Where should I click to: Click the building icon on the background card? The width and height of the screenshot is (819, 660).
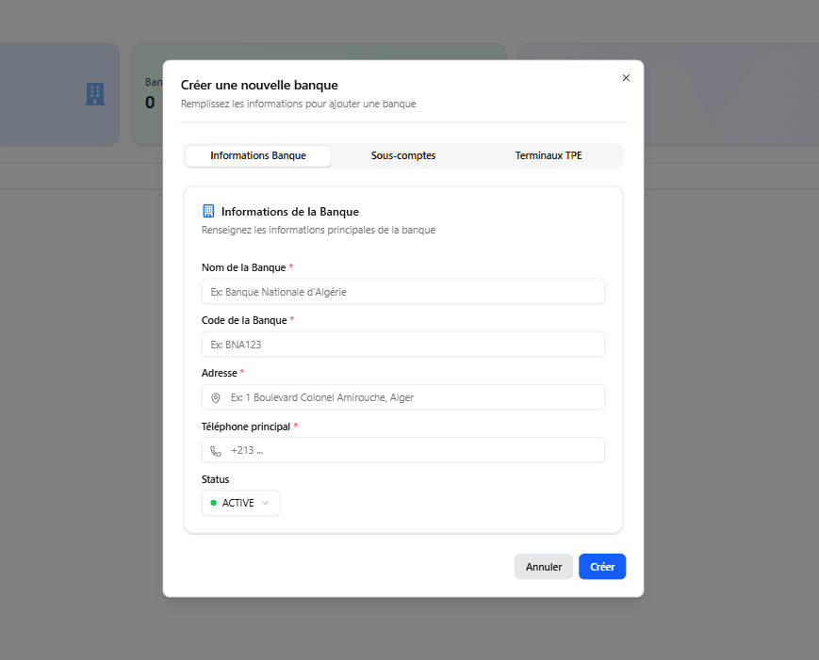[95, 94]
